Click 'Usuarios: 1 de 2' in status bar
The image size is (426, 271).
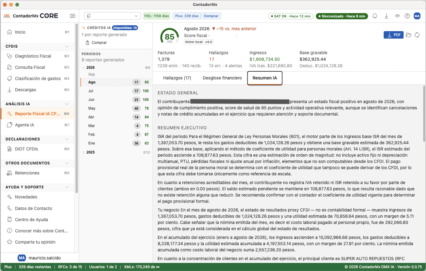click(103, 267)
